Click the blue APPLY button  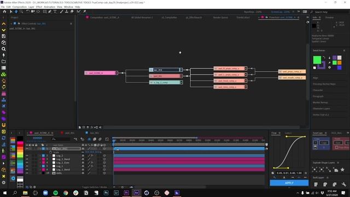(289, 183)
